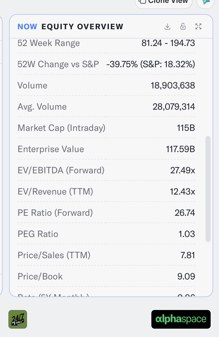Expand panel with the fullscreen arrows icon
Viewport: 219px width, 337px height.
coord(198,26)
